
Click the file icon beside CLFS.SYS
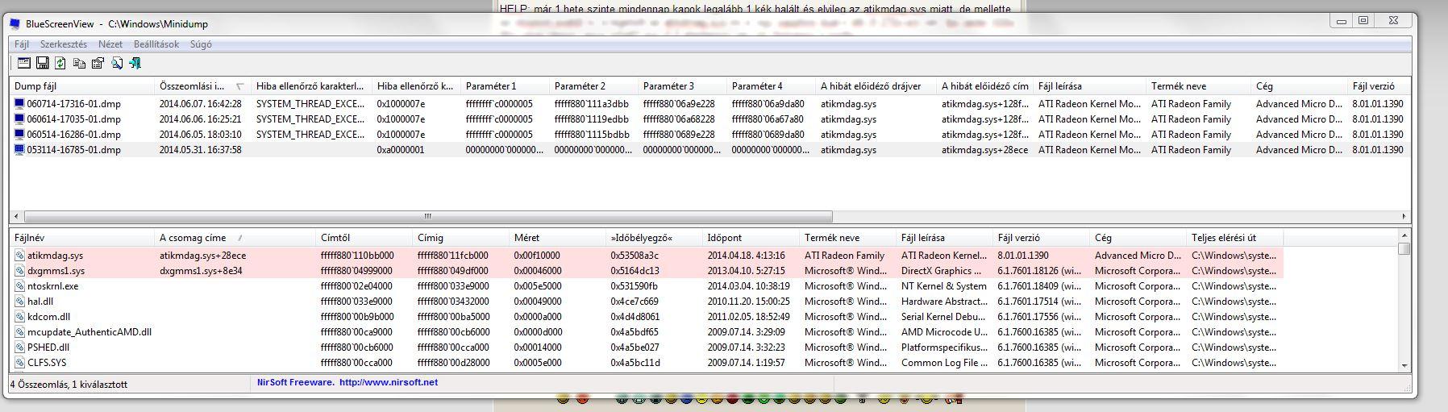[19, 363]
